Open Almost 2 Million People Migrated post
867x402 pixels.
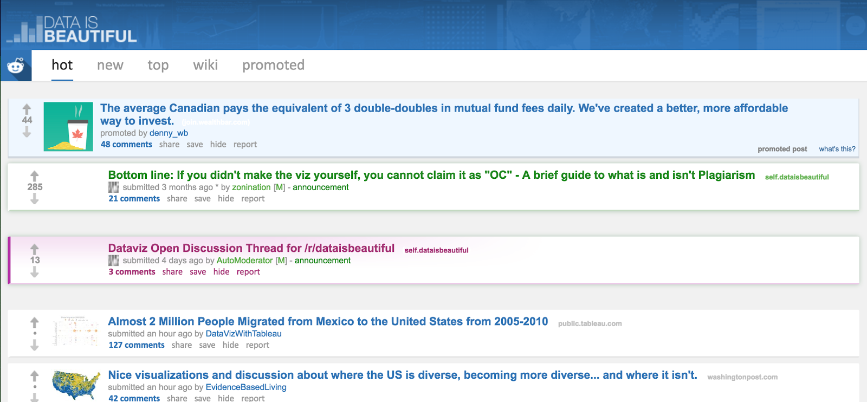[328, 321]
